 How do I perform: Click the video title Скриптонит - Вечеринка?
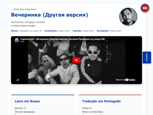(x=63, y=39)
